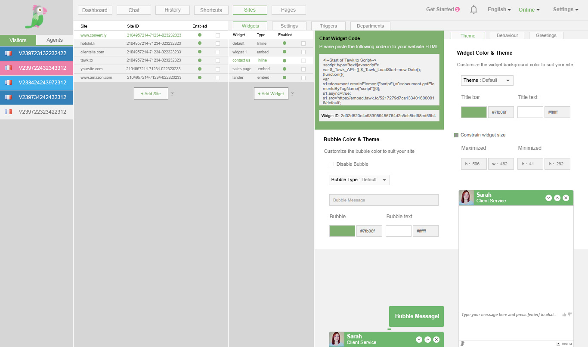Click the Bubble Message input field
Screen dimensions: 588x347
384,200
